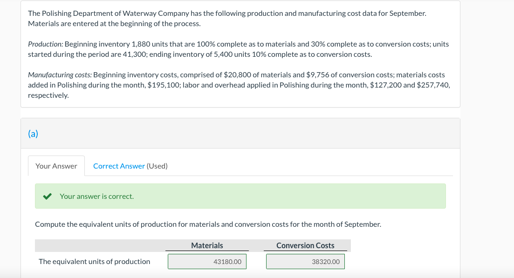Screen dimensions: 514x278
Task: Click the green checkmark icon
Action: (47, 196)
